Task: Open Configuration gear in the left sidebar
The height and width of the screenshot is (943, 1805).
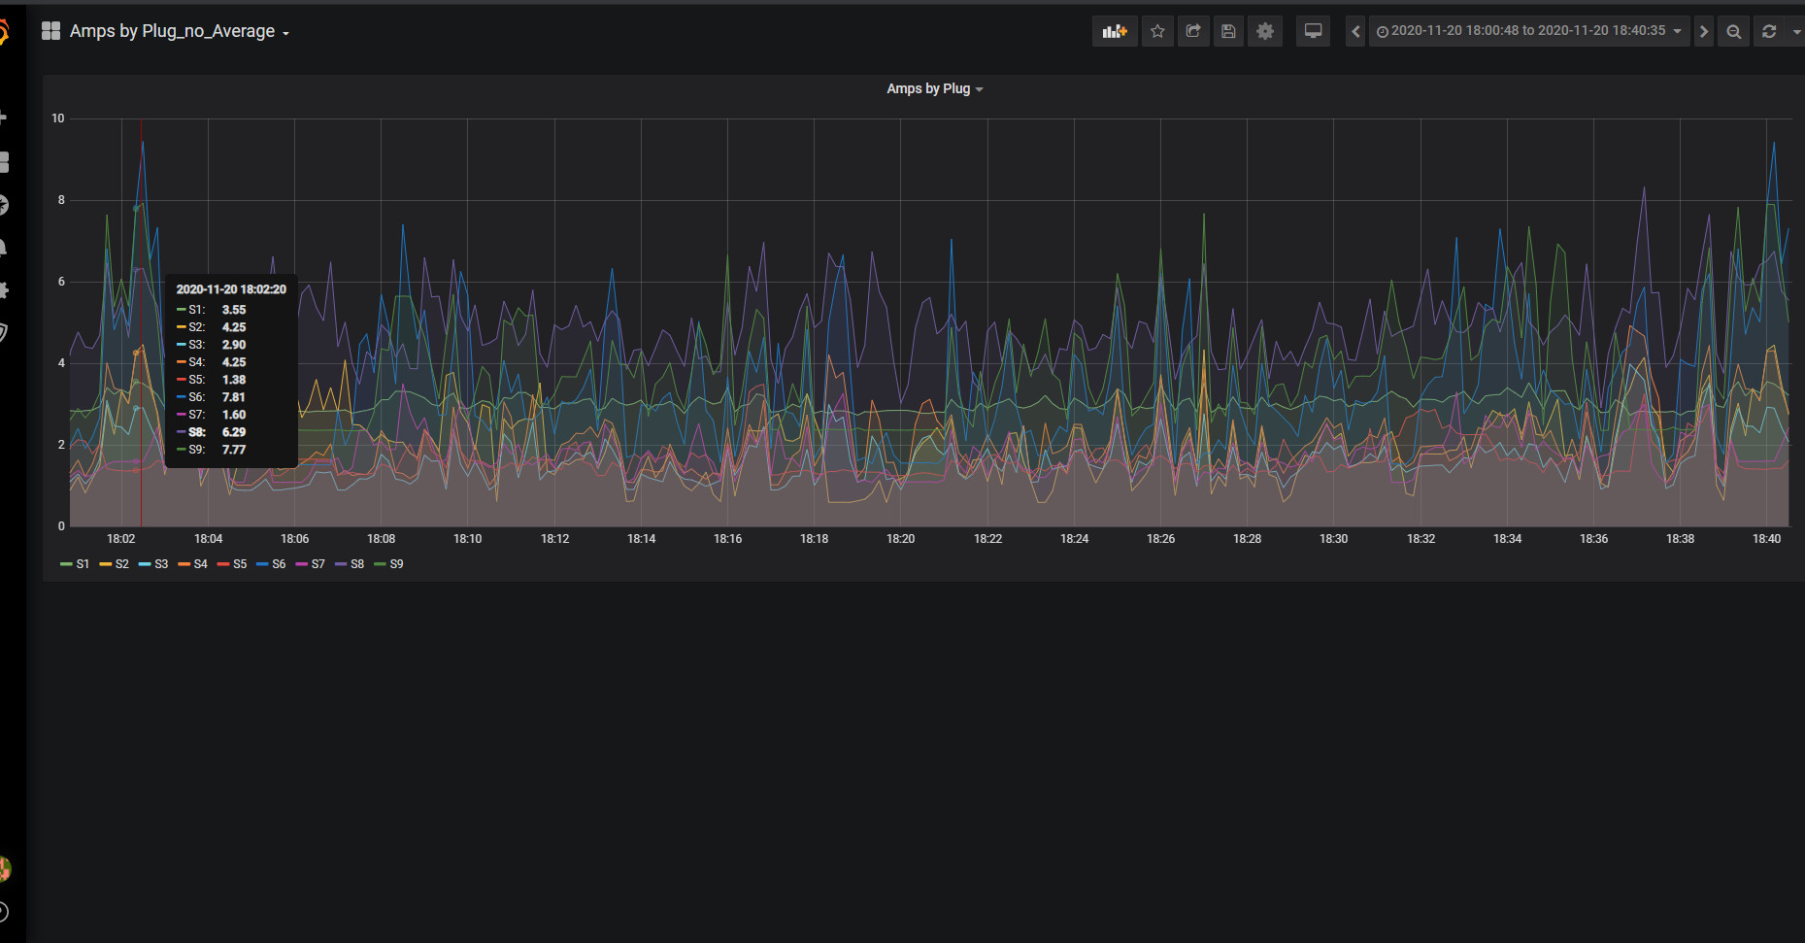Action: (x=4, y=289)
